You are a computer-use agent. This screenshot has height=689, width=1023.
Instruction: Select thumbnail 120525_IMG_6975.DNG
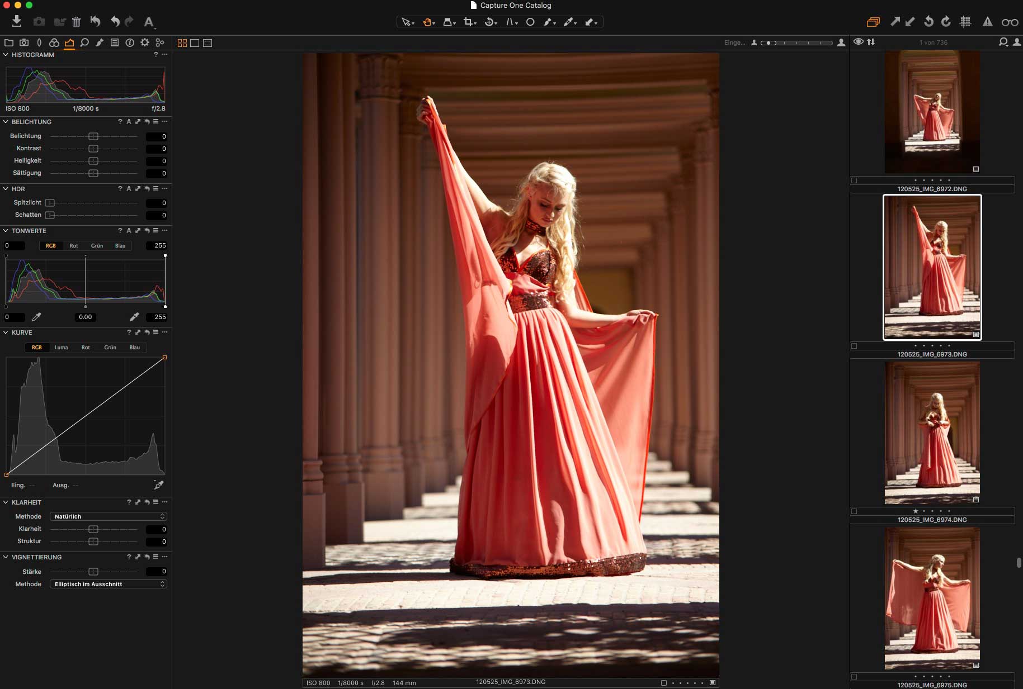pyautogui.click(x=932, y=598)
